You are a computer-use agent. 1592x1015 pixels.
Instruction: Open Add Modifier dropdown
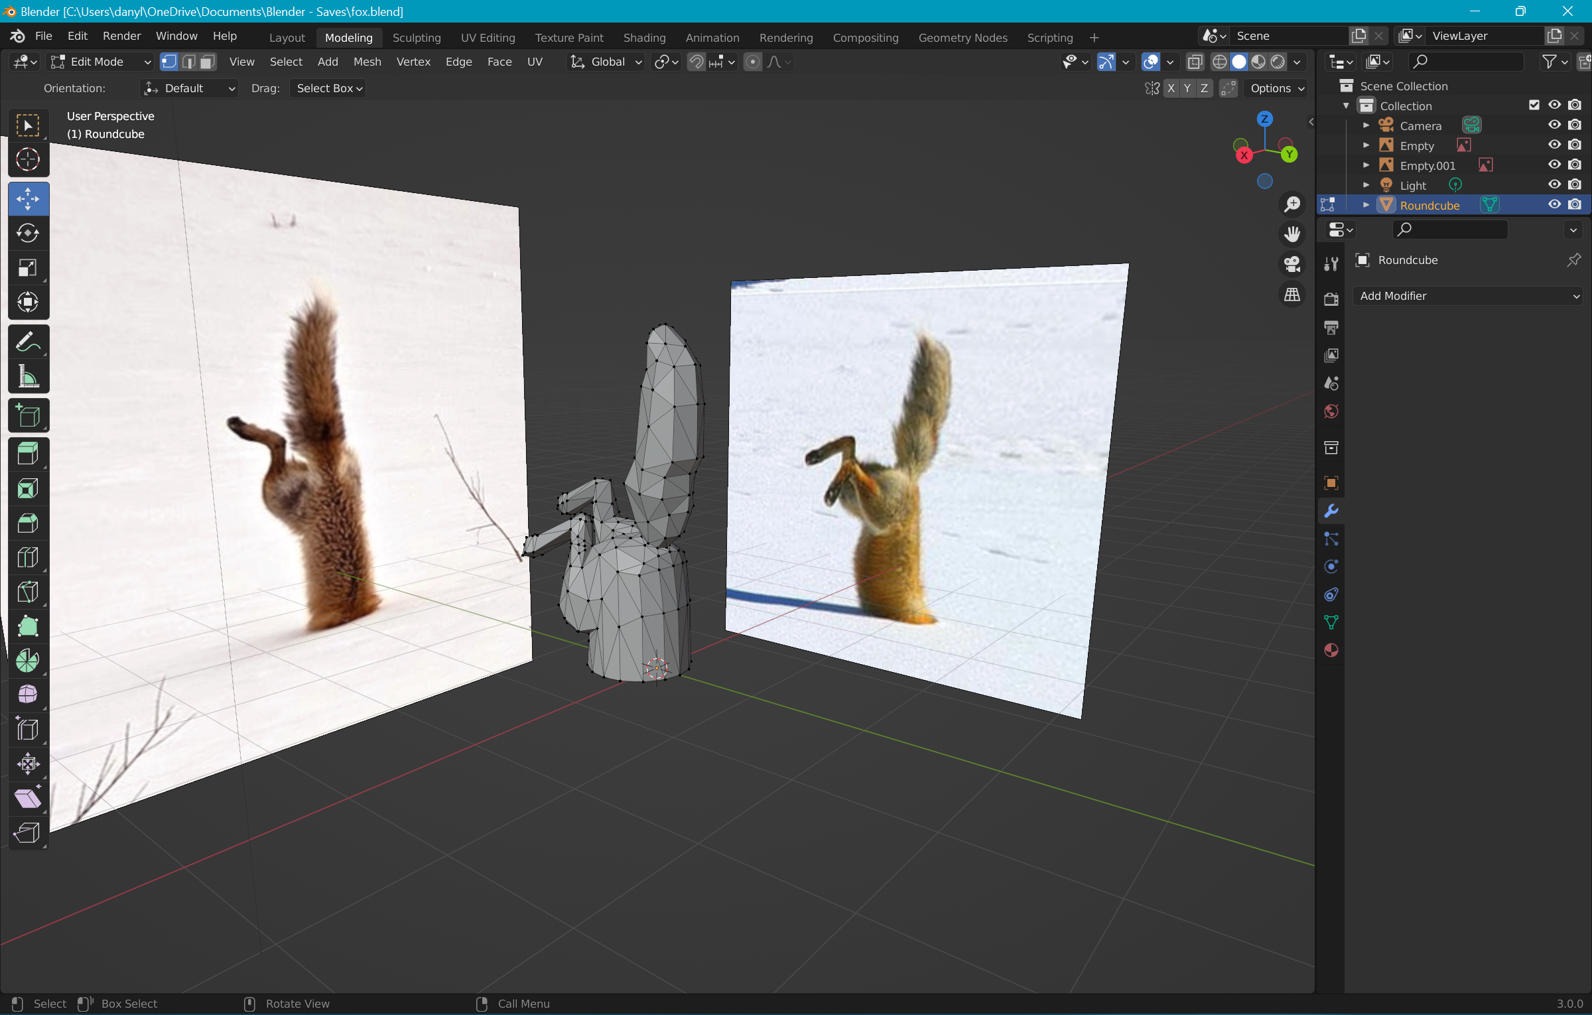coord(1469,296)
